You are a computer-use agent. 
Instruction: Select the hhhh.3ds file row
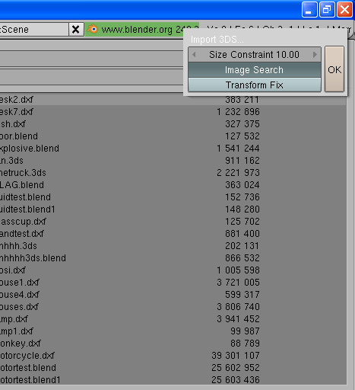173,246
